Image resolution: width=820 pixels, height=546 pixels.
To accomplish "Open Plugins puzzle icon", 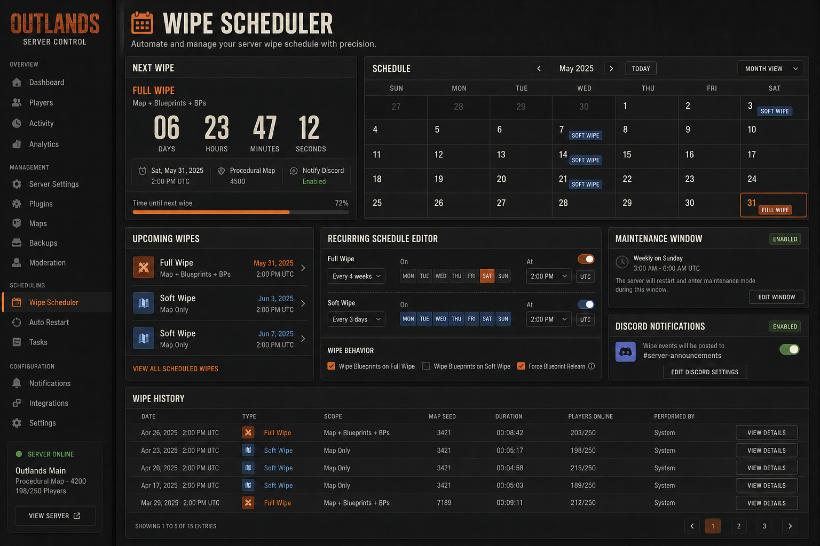I will [x=17, y=204].
